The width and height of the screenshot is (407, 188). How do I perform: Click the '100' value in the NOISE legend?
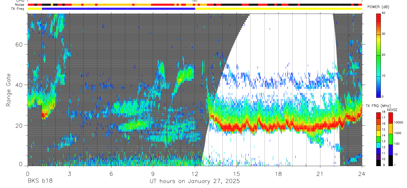click(397, 144)
